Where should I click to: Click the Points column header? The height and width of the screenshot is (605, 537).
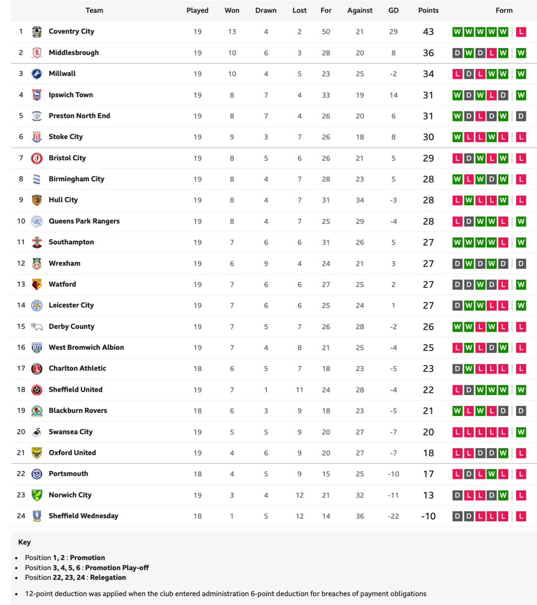coord(428,10)
